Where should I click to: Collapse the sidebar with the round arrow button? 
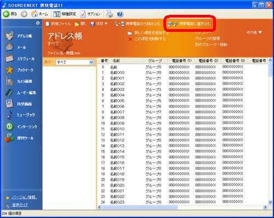click(38, 23)
